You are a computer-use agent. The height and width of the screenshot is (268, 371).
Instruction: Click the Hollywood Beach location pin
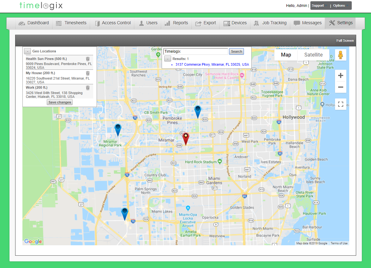[x=322, y=104]
